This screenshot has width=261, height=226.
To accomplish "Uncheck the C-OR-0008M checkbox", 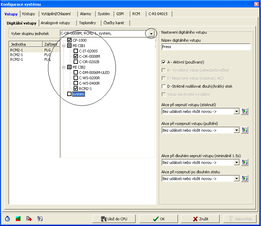I will [76, 56].
